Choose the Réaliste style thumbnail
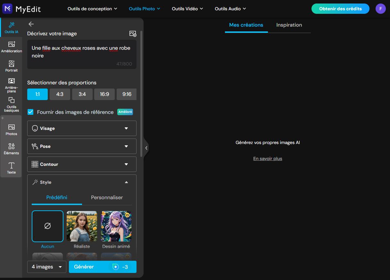 click(x=82, y=226)
